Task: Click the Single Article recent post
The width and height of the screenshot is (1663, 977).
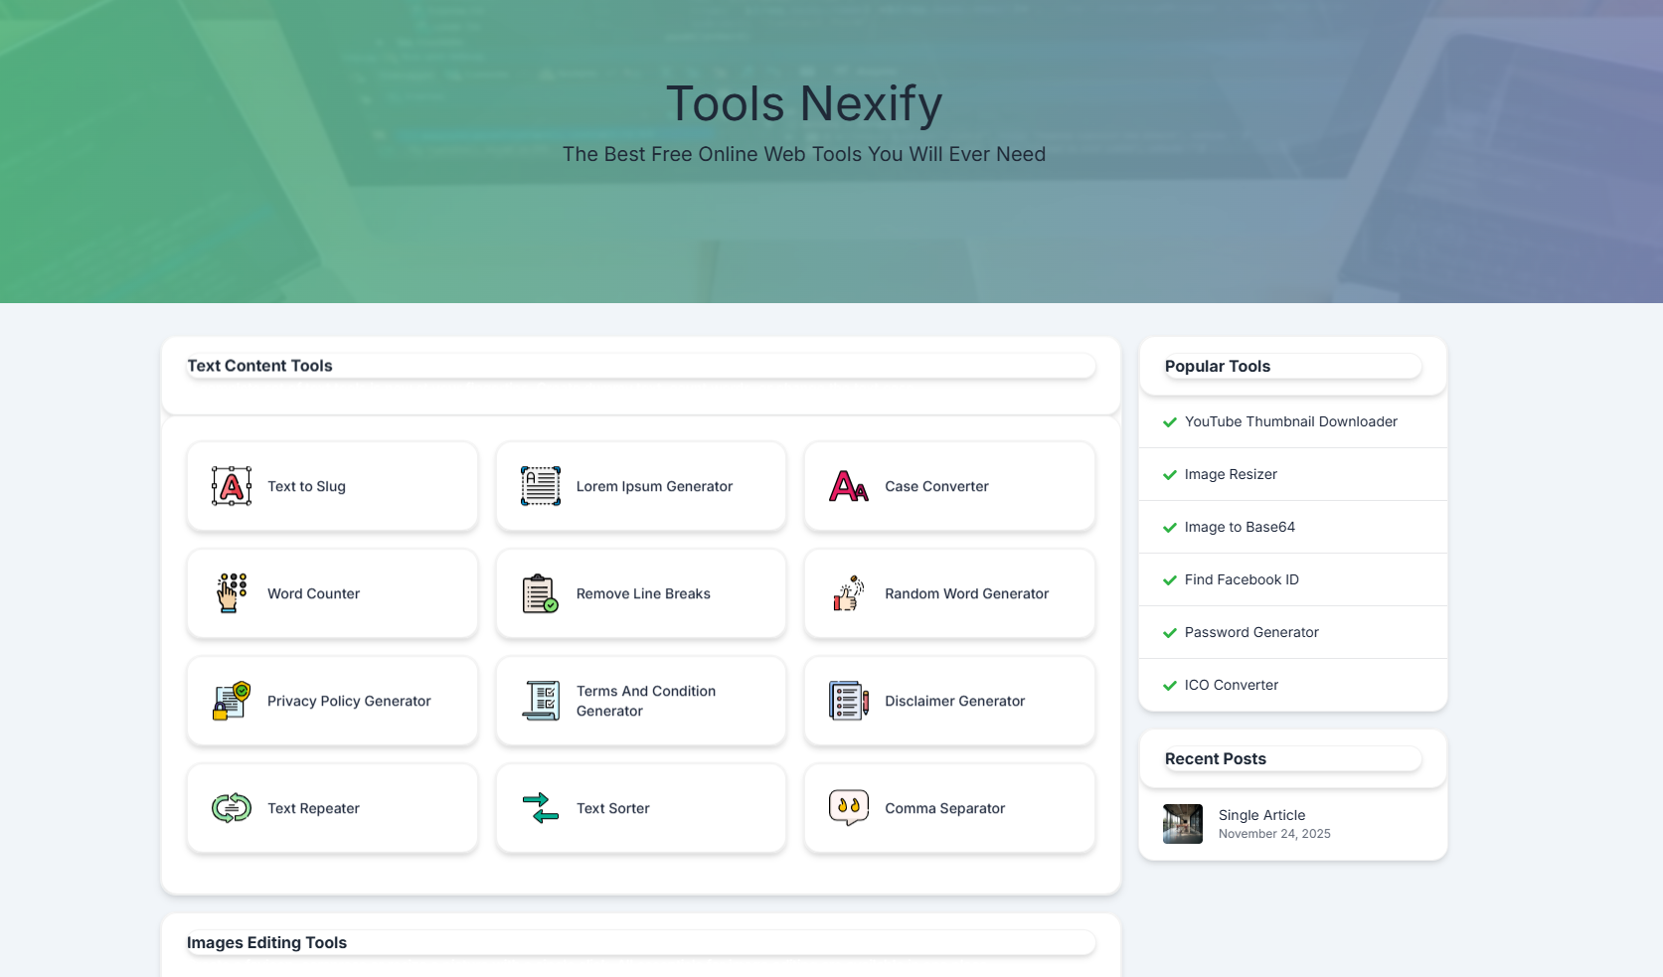Action: click(1261, 815)
